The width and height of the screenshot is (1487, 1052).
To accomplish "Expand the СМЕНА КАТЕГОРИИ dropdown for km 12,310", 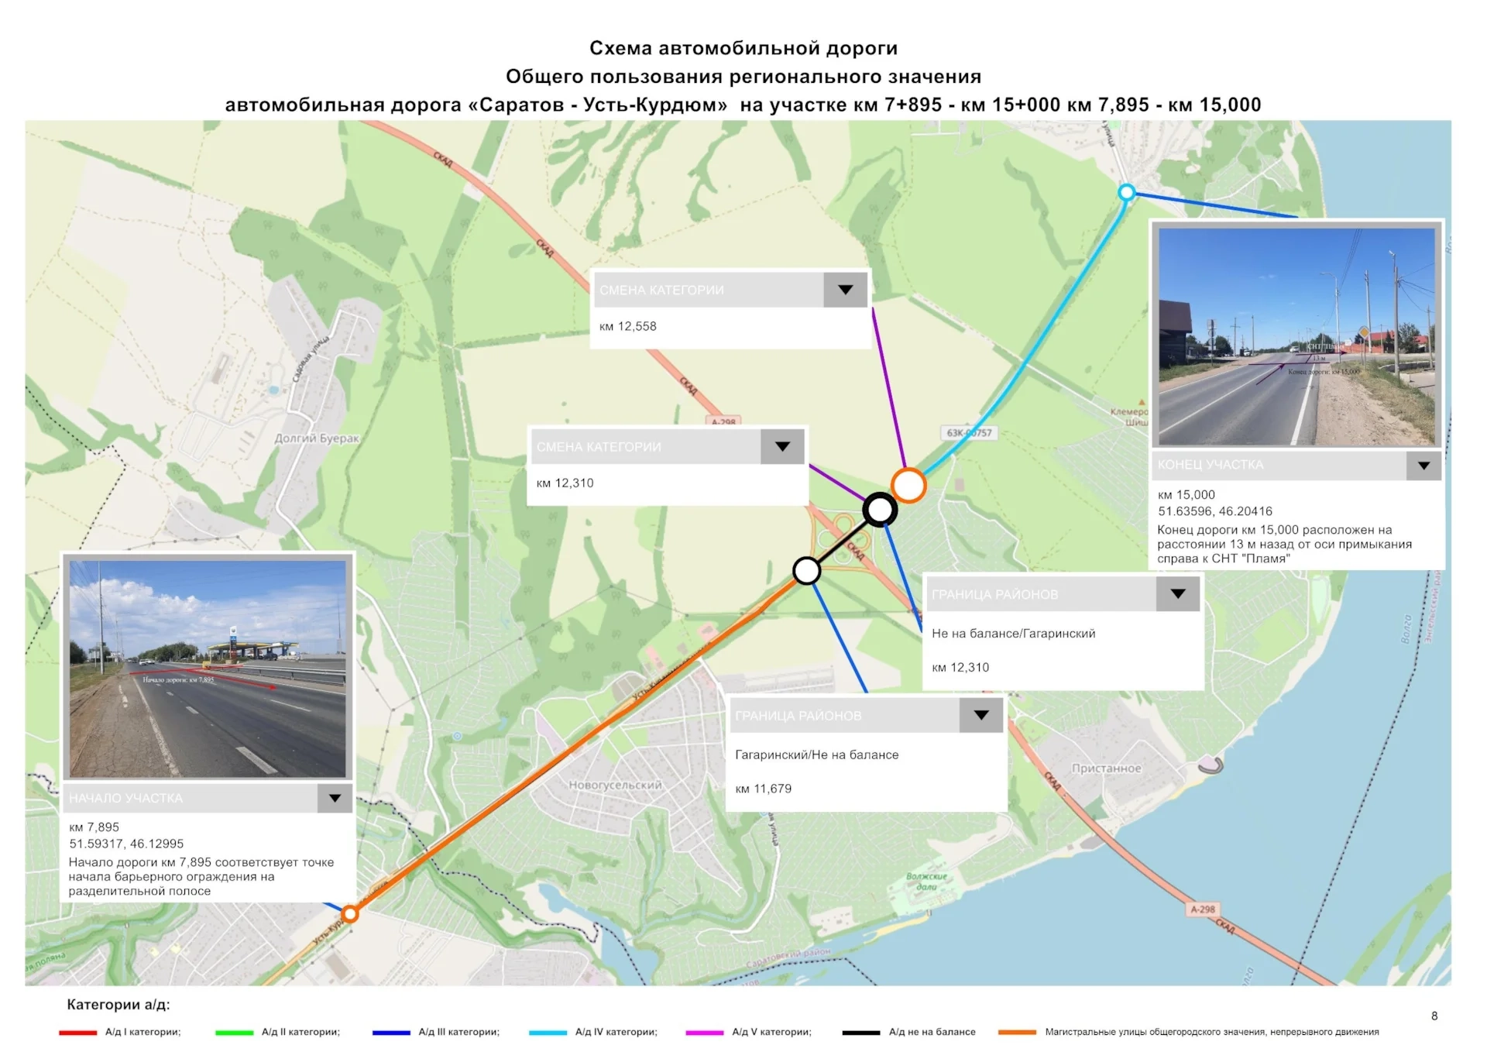I will point(782,447).
